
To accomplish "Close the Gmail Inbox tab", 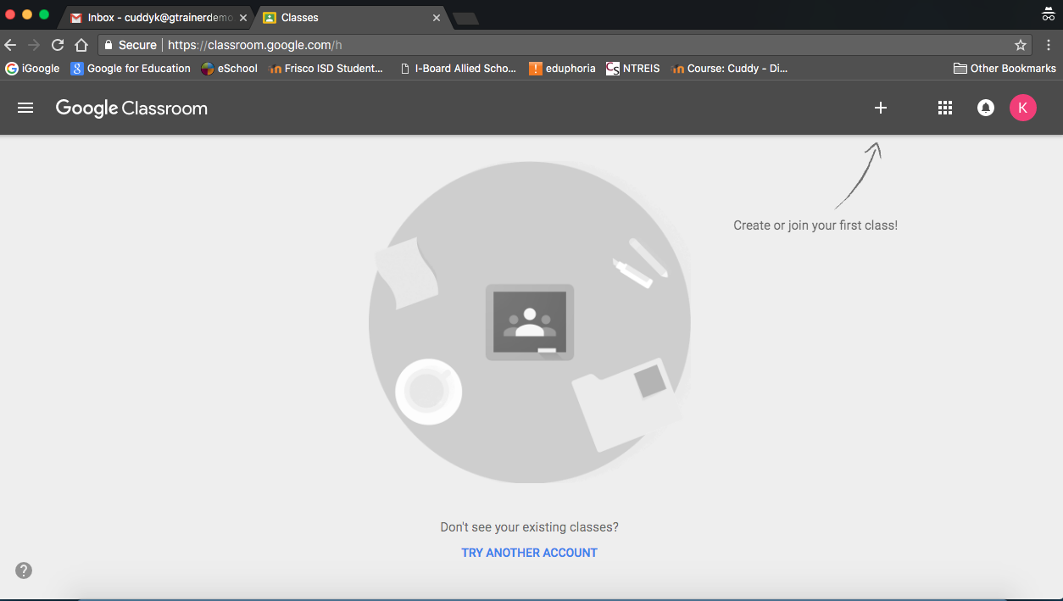I will click(x=243, y=17).
